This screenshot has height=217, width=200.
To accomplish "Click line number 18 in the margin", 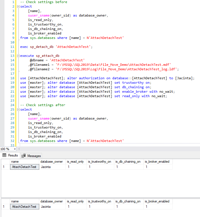I will pos(12,78).
